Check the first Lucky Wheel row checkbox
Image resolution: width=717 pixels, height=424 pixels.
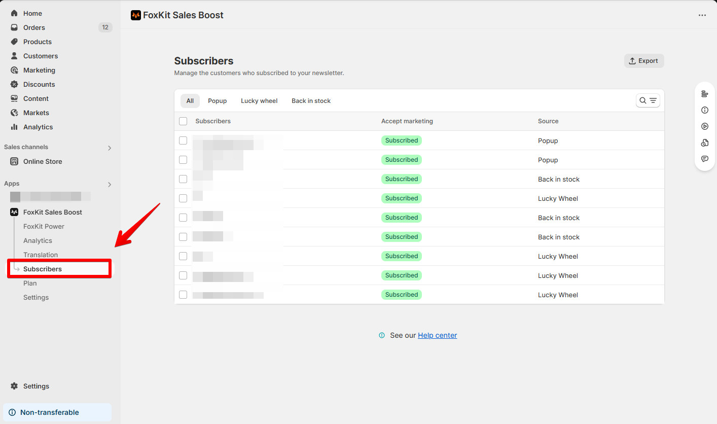click(x=183, y=198)
